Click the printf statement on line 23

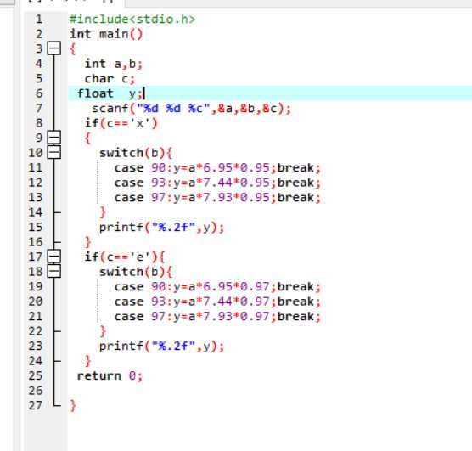coord(161,347)
